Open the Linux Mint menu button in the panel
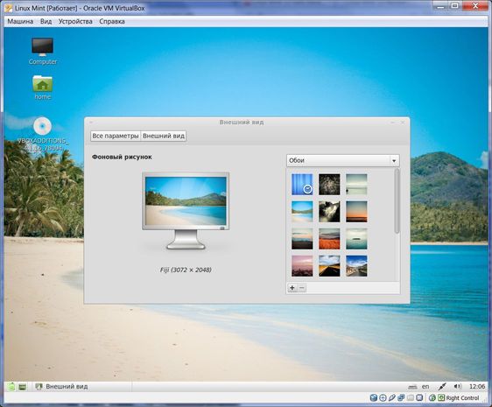Viewport: 492px width, 407px height. (x=11, y=387)
